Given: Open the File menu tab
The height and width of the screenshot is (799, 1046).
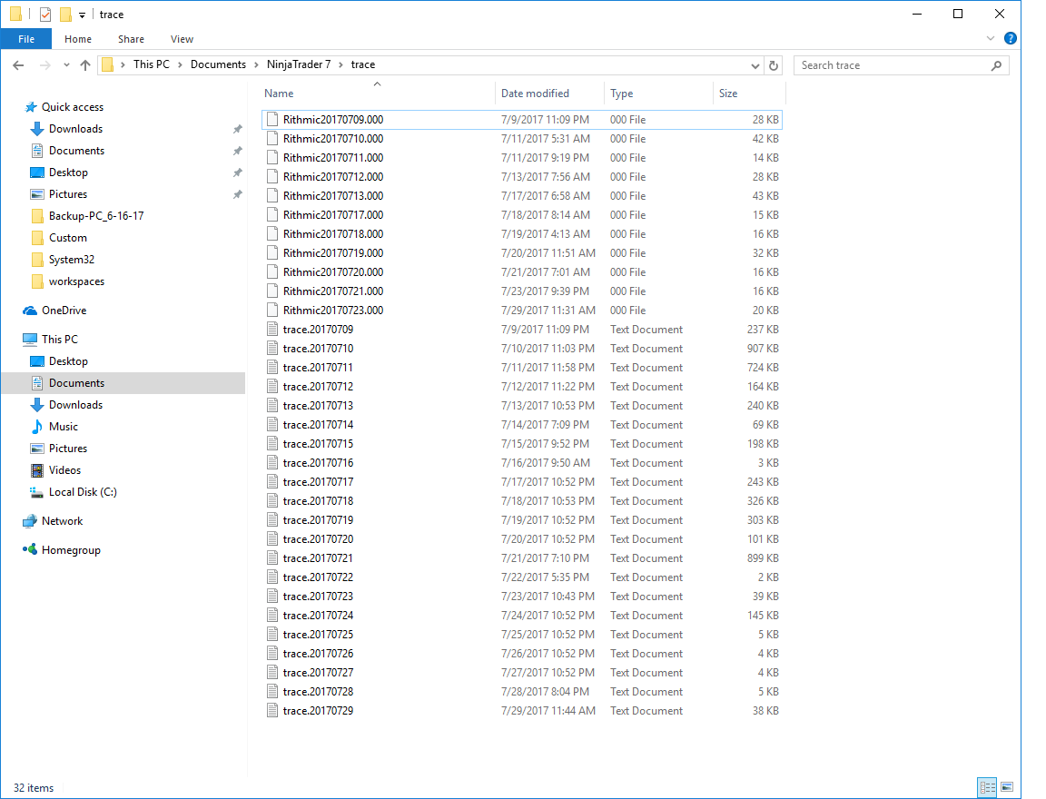Looking at the screenshot, I should pos(26,39).
